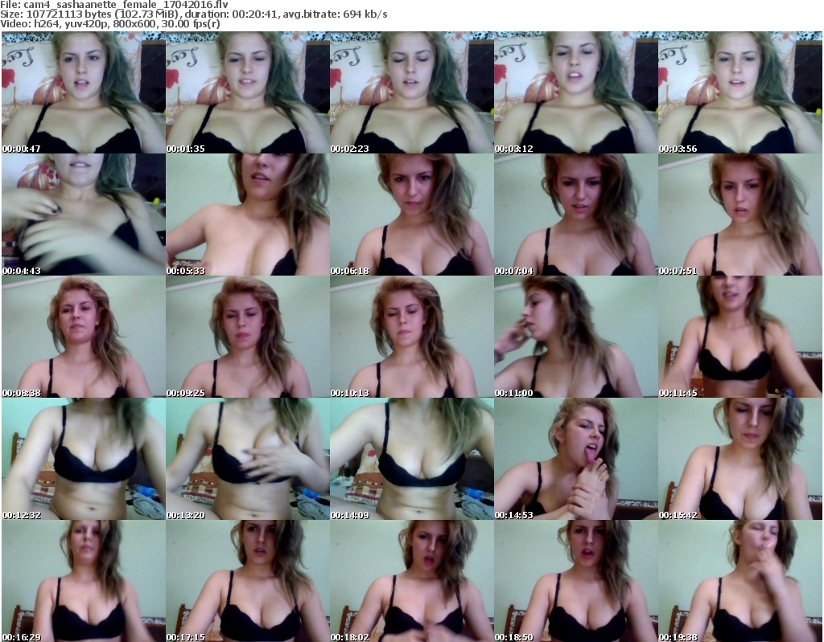The image size is (824, 642).
Task: Open the thumbnail stamped 00:15:42
Action: pos(740,459)
